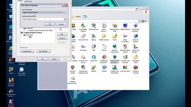Expand the Keyboard layout/IME dropdown
The width and height of the screenshot is (191, 107).
(65, 19)
